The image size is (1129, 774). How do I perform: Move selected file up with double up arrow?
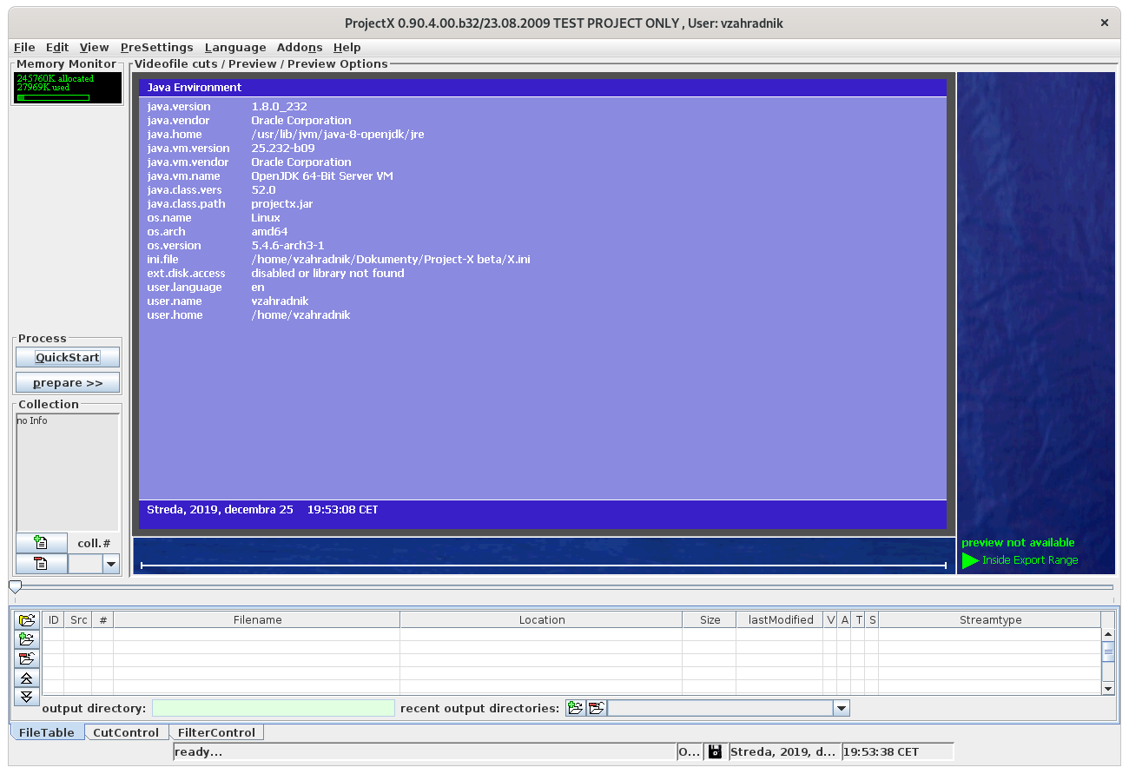click(27, 677)
